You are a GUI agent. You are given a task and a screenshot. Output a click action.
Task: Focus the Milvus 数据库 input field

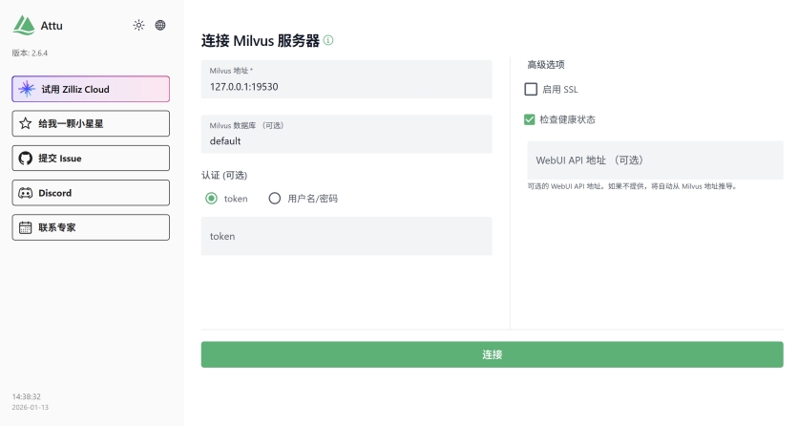[x=346, y=134]
